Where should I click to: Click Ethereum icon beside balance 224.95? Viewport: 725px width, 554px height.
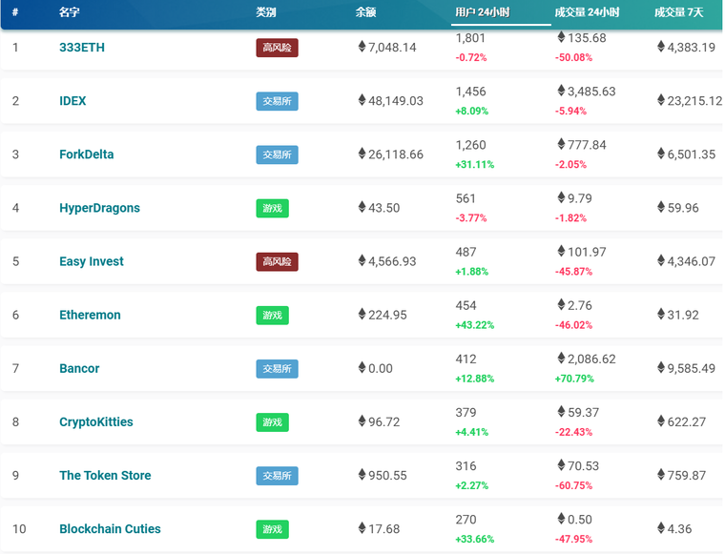coord(362,315)
